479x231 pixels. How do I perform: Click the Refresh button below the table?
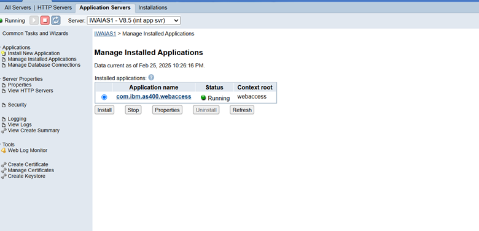click(x=242, y=110)
